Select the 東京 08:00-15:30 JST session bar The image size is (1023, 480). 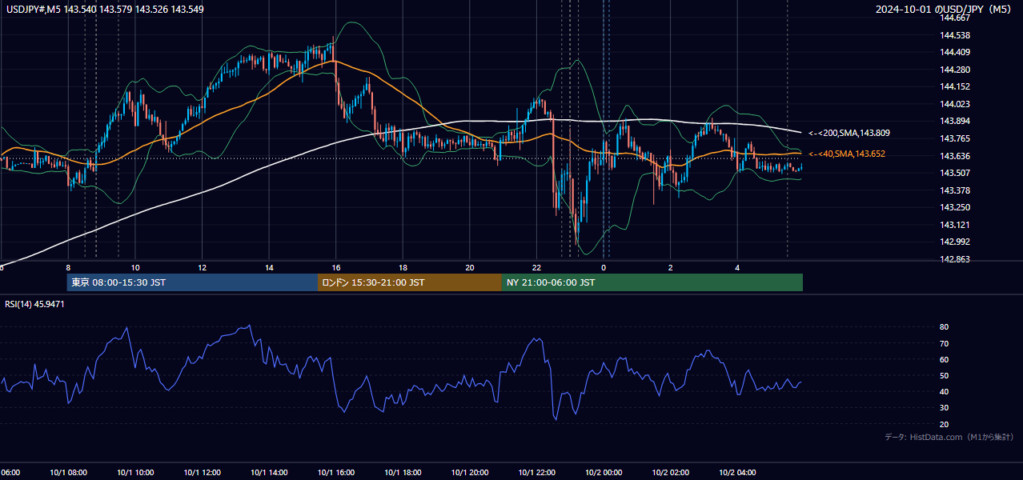[x=192, y=282]
